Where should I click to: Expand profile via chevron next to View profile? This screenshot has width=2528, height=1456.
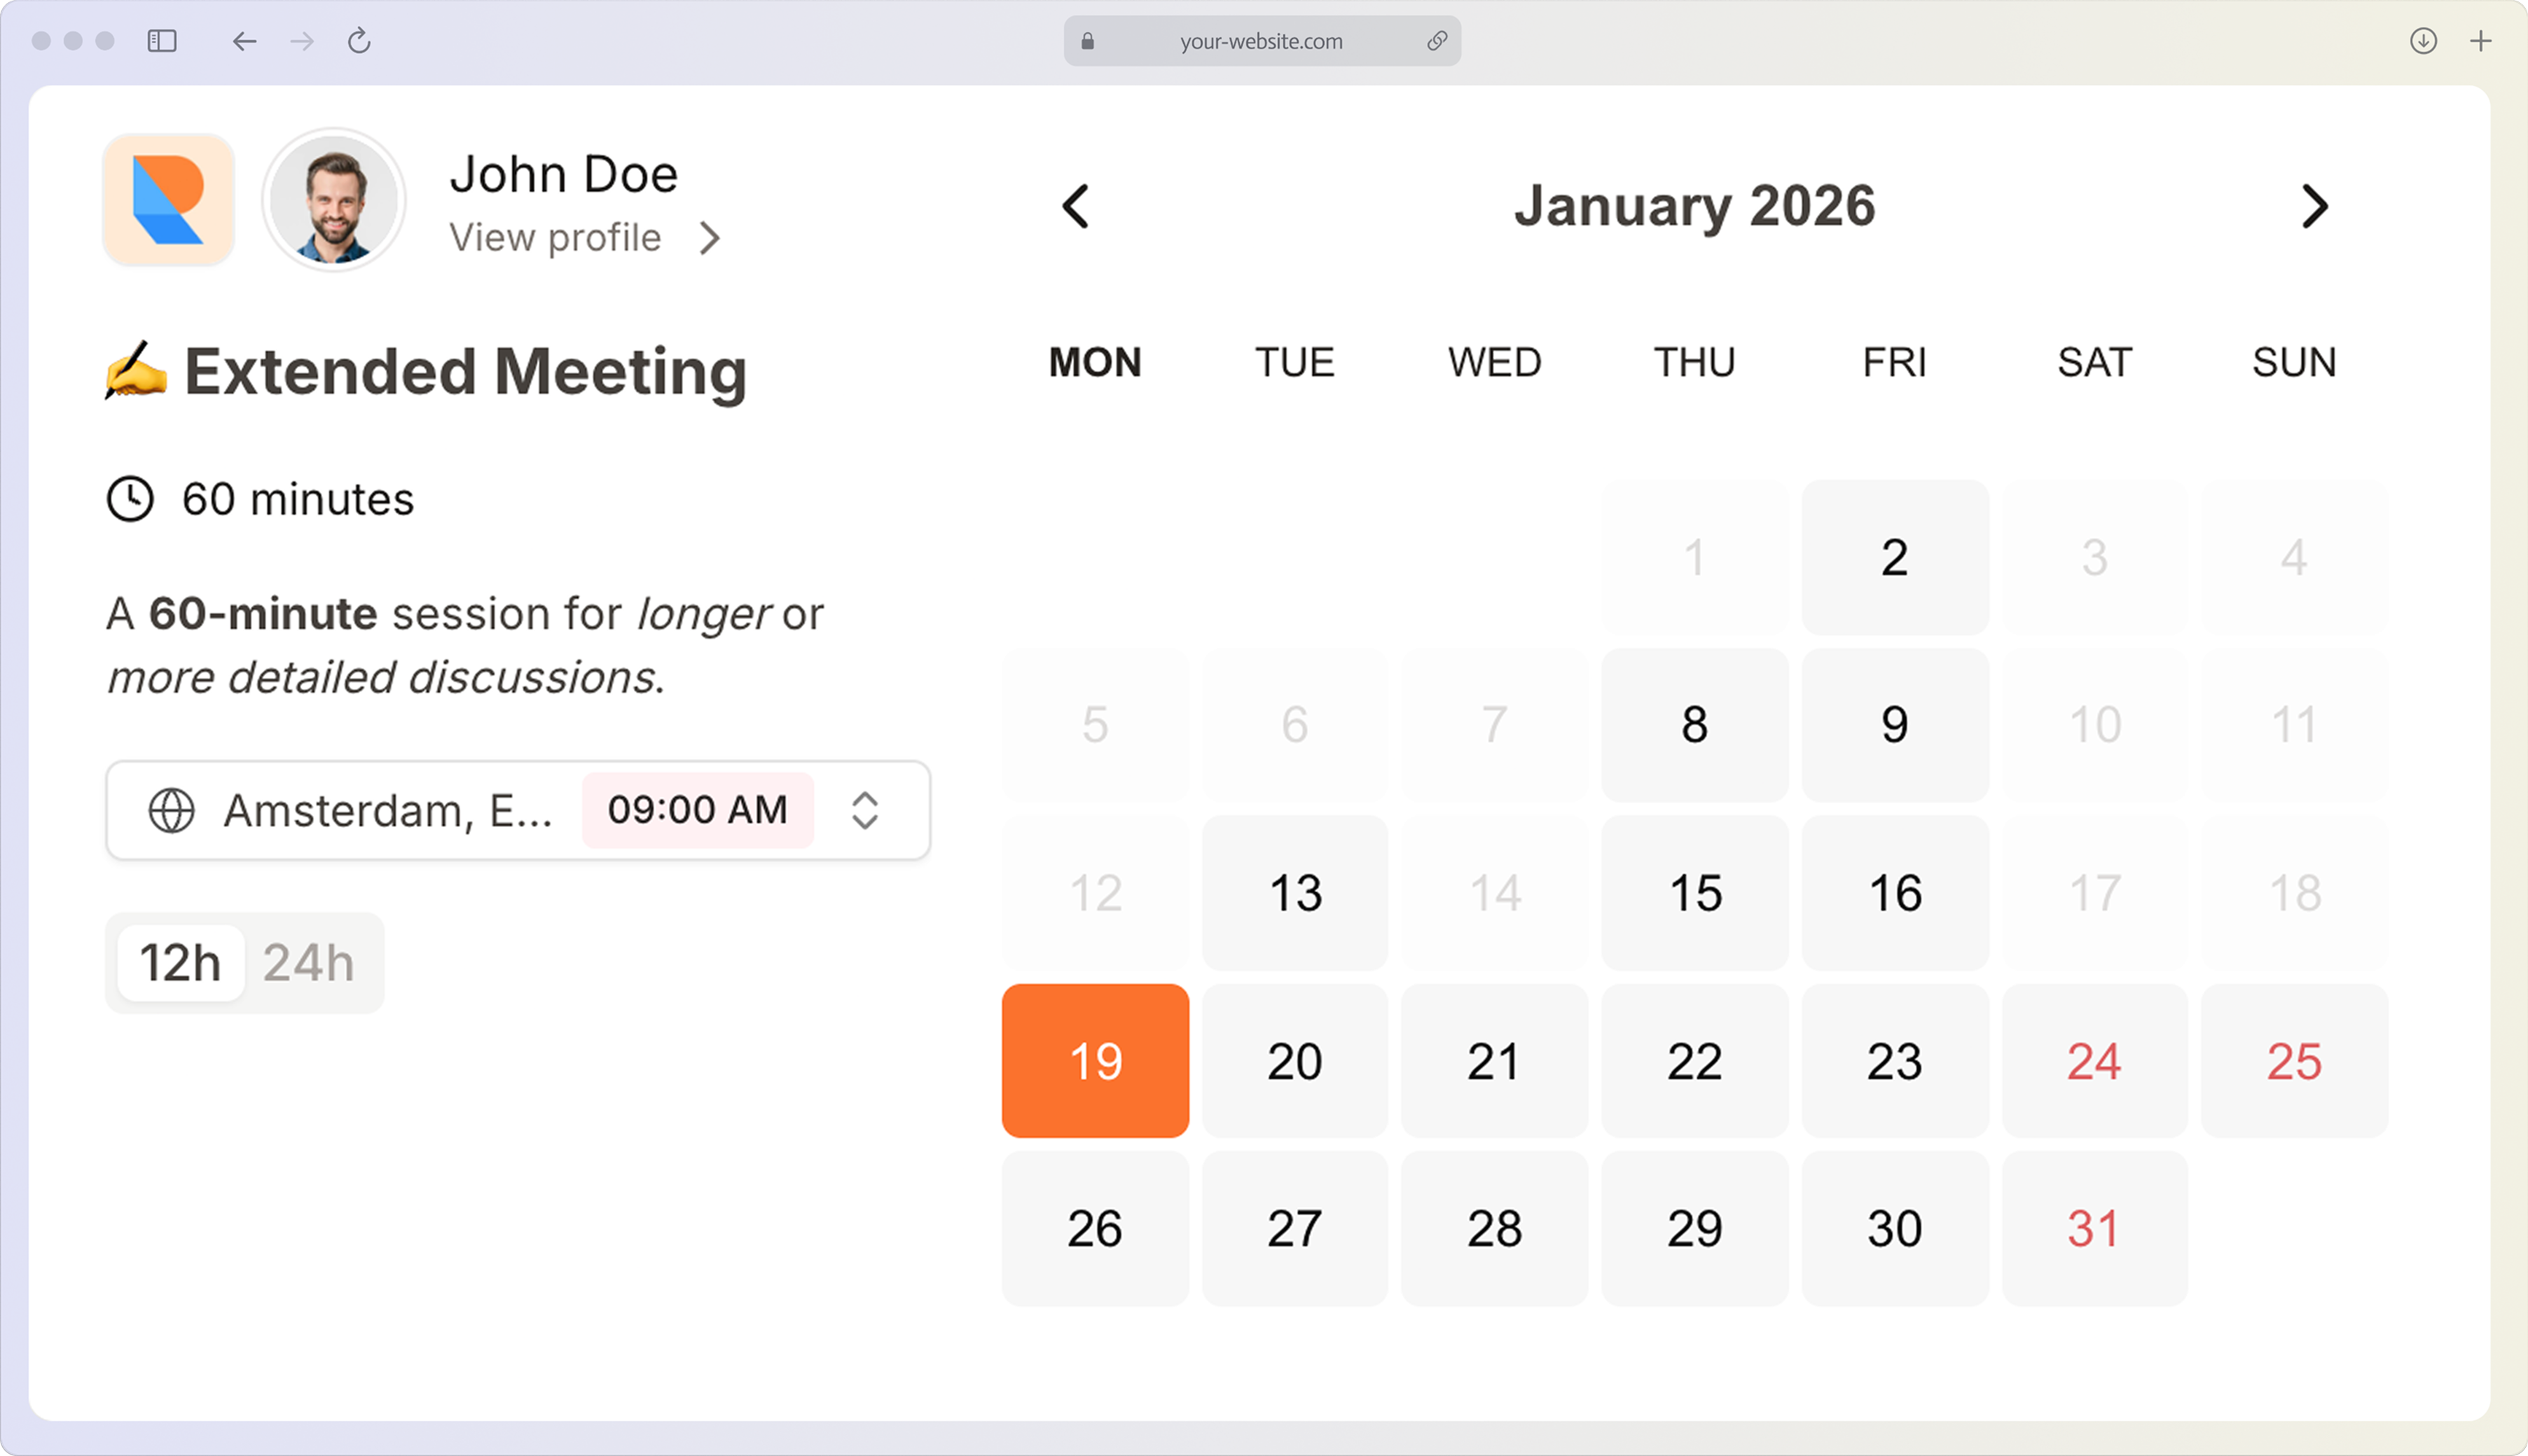pyautogui.click(x=710, y=238)
